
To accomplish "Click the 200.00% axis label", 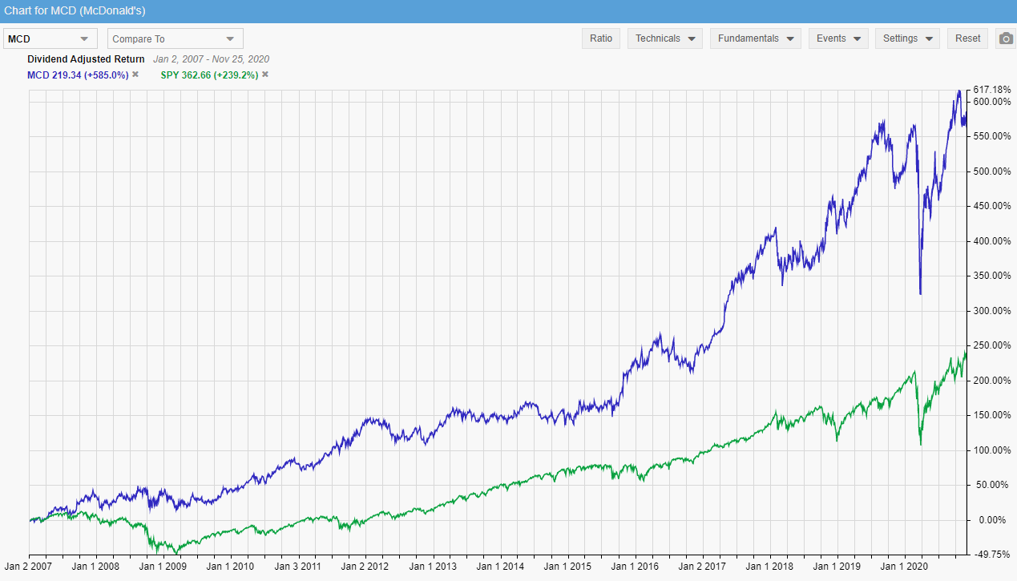I will pos(991,381).
